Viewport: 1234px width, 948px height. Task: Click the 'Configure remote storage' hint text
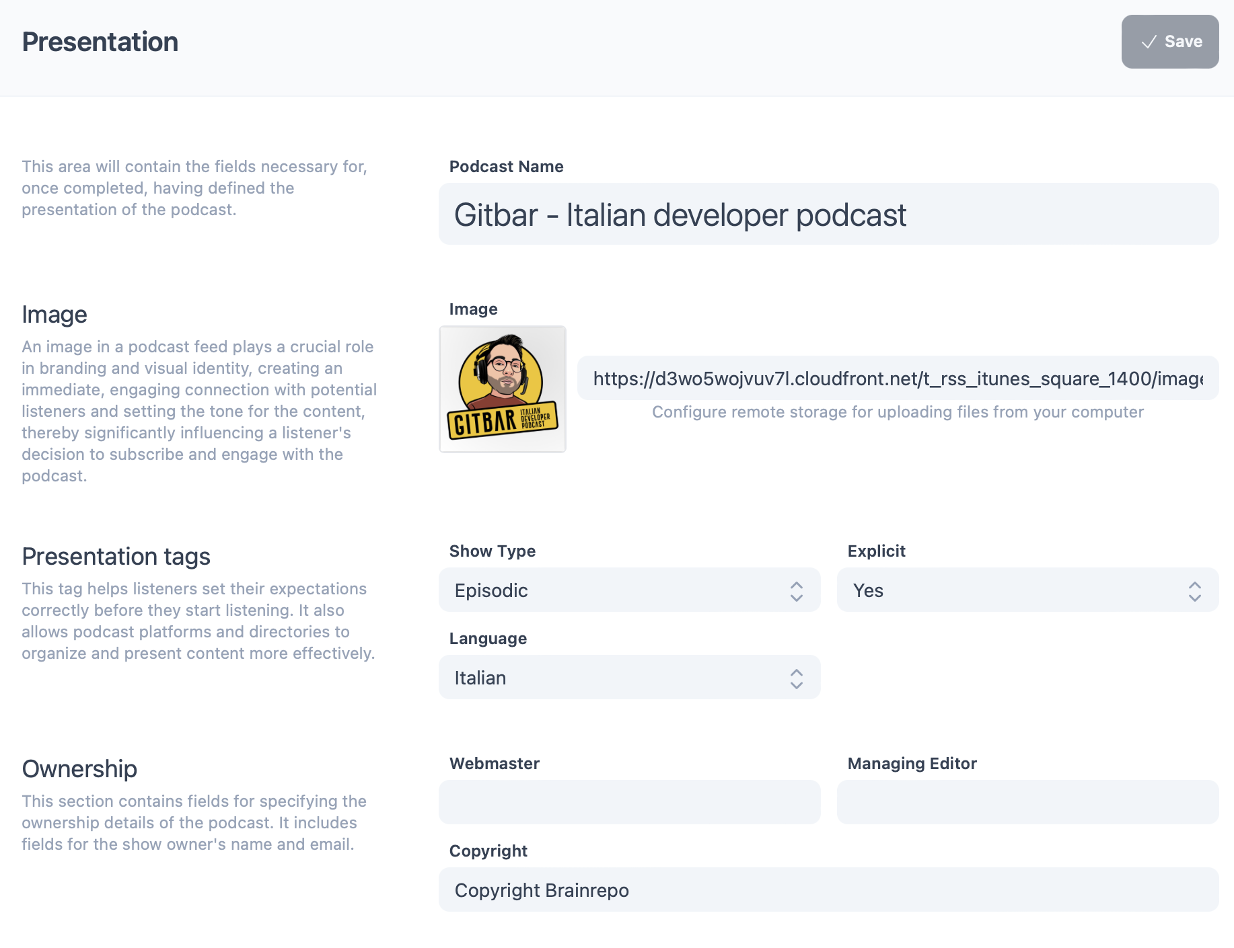coord(898,412)
